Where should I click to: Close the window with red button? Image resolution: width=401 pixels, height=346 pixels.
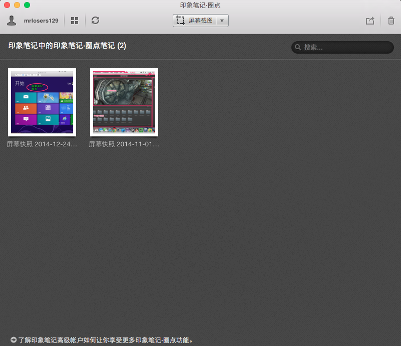[x=7, y=5]
